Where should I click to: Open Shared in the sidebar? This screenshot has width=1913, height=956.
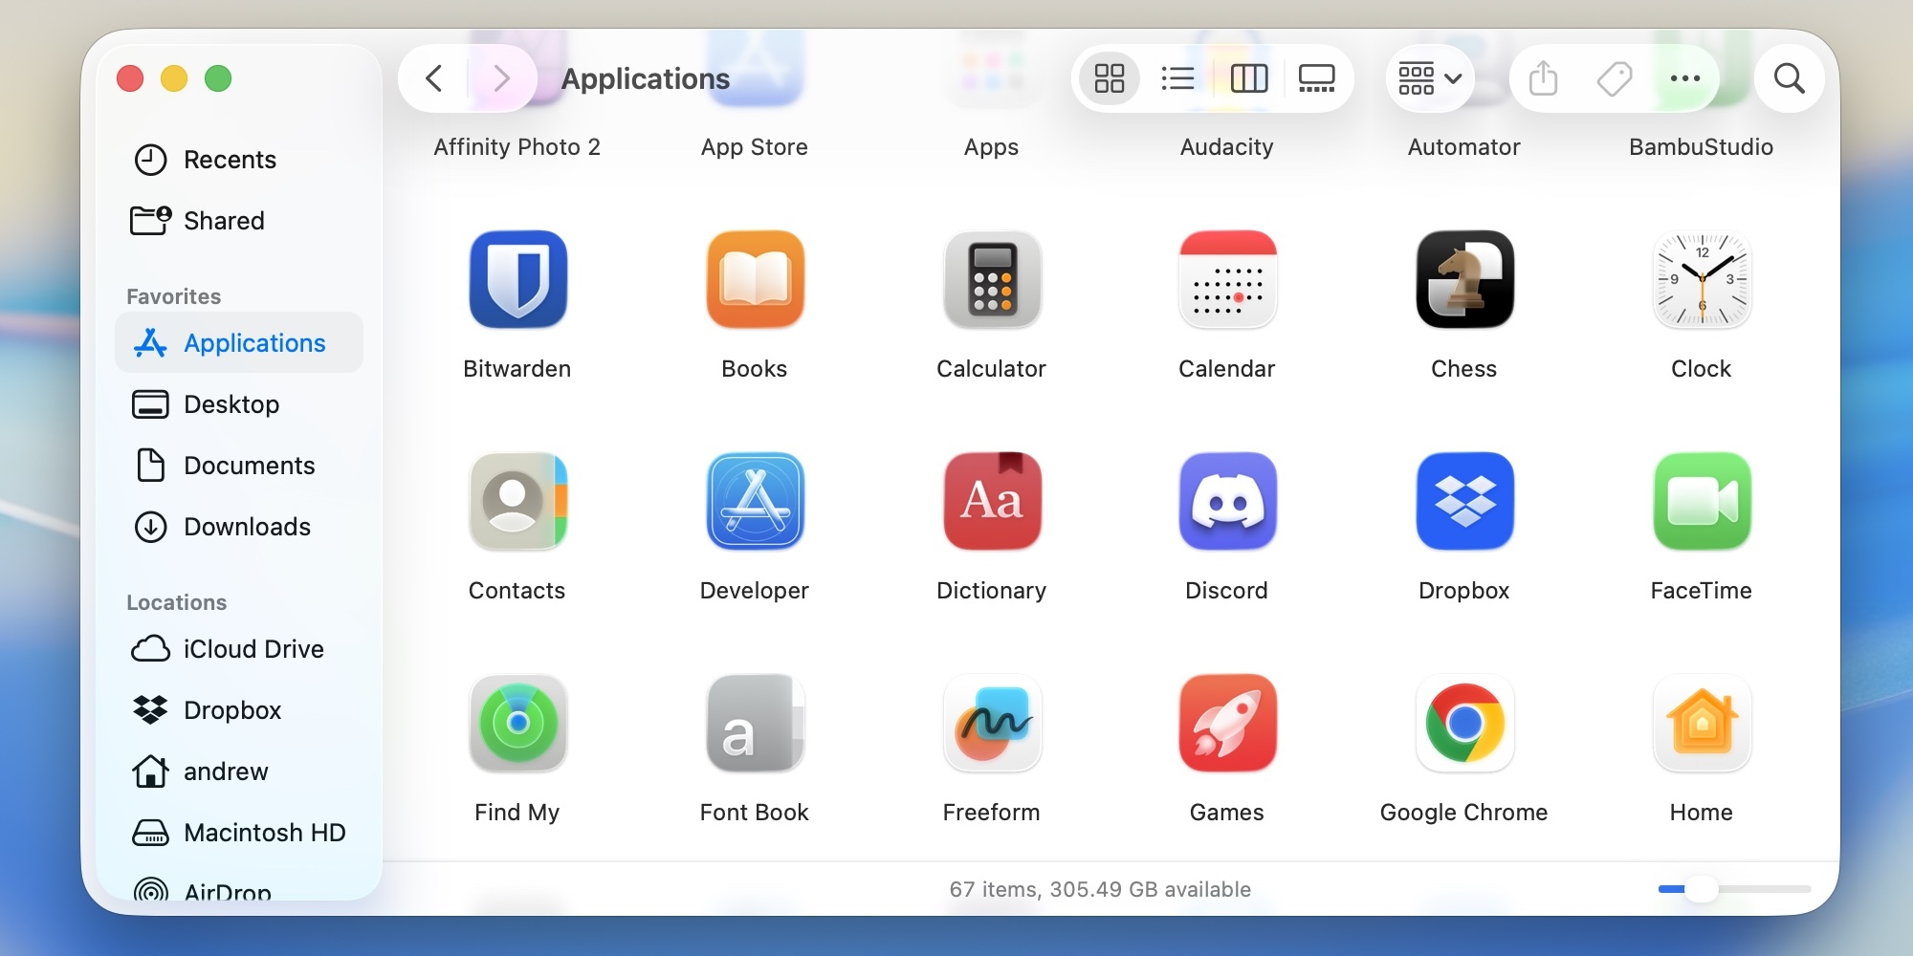click(x=239, y=221)
